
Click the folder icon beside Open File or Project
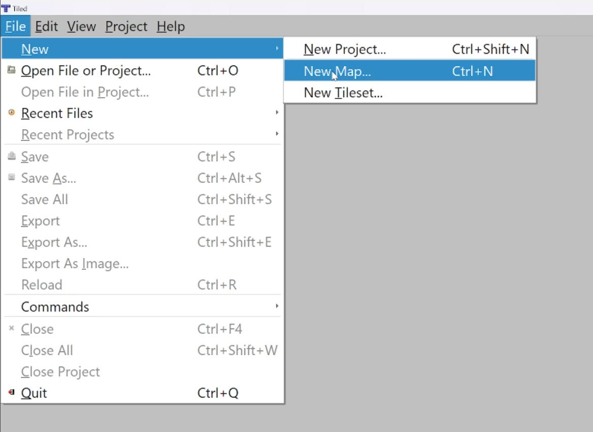11,69
